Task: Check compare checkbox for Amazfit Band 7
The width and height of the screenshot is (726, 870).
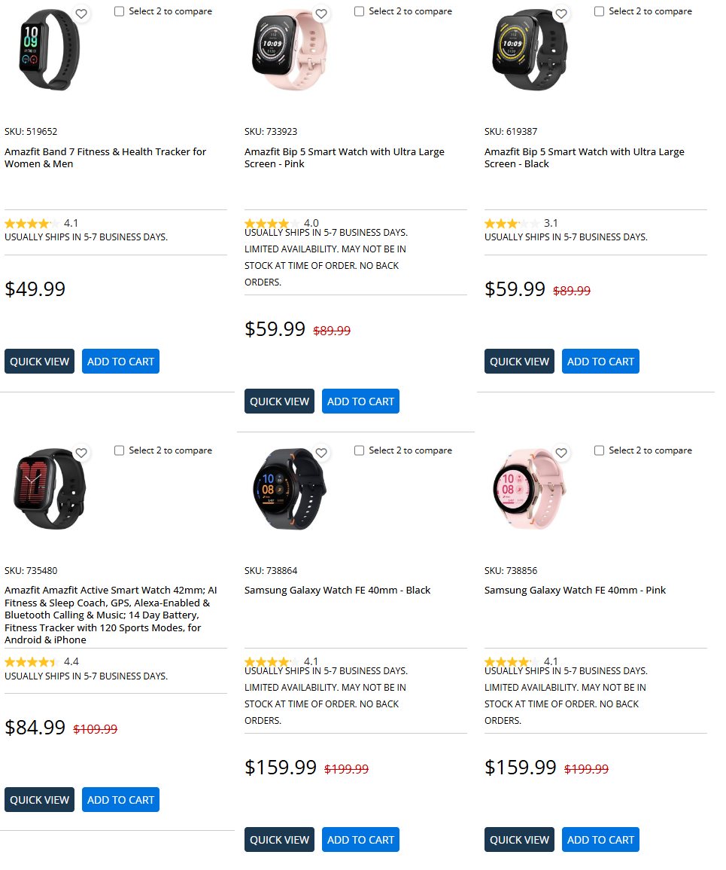Action: tap(119, 11)
